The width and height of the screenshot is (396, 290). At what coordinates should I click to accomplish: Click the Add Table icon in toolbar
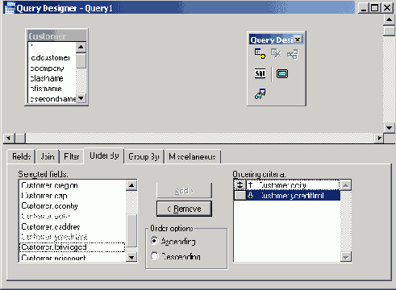260,54
